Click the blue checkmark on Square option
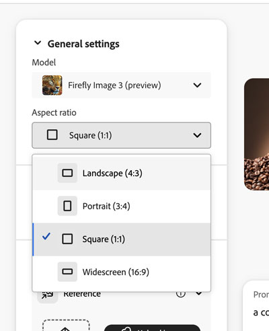269x331 pixels. [x=46, y=236]
